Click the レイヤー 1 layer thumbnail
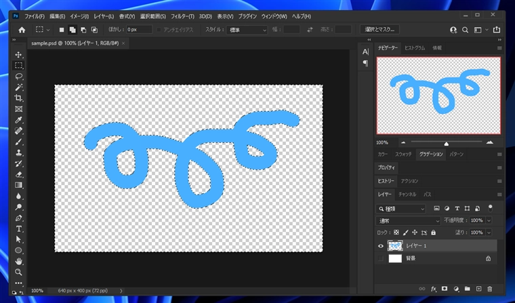Viewport: 515px width, 303px height. coord(395,246)
